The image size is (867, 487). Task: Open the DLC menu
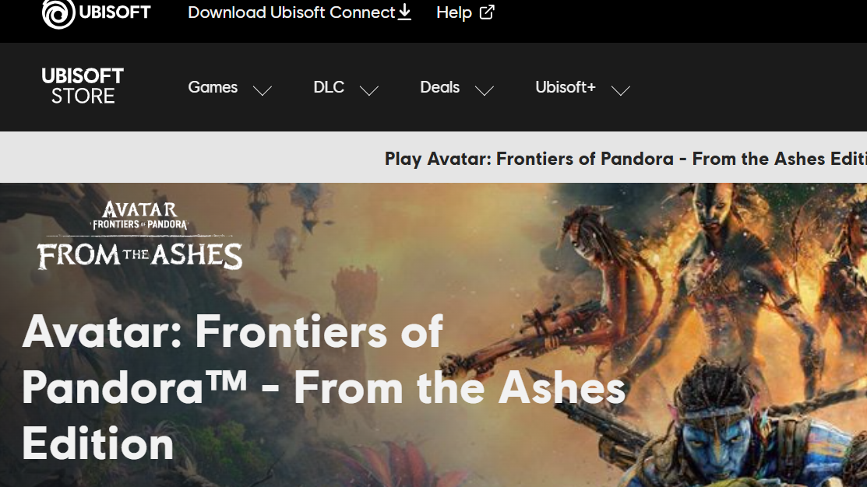click(329, 87)
